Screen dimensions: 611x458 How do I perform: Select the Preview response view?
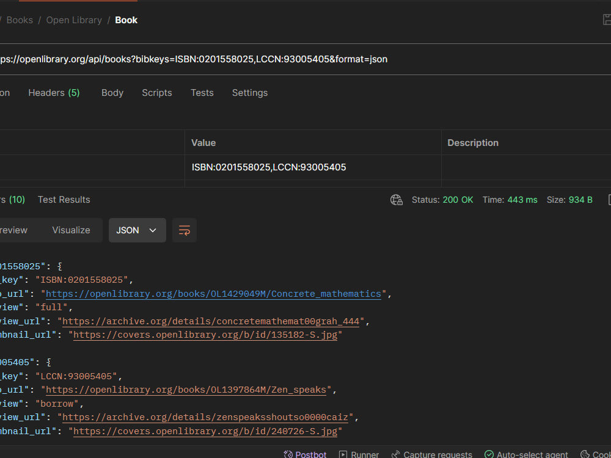13,230
